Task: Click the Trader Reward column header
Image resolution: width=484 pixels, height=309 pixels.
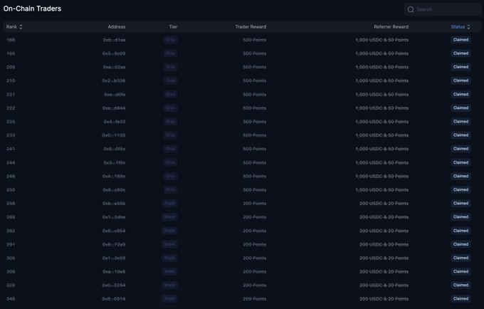Action: click(251, 27)
